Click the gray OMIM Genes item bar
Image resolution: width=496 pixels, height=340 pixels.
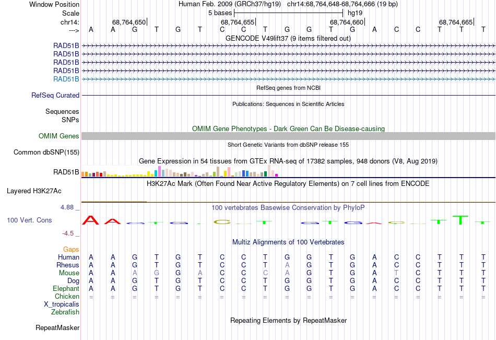pos(288,136)
